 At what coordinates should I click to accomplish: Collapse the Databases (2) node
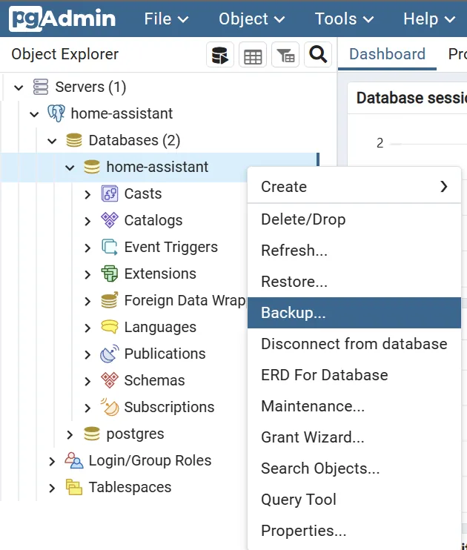pyautogui.click(x=52, y=141)
